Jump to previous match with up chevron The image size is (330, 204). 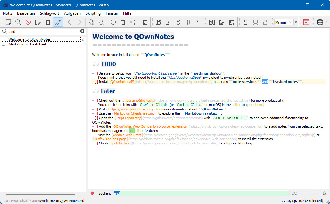tap(314, 193)
